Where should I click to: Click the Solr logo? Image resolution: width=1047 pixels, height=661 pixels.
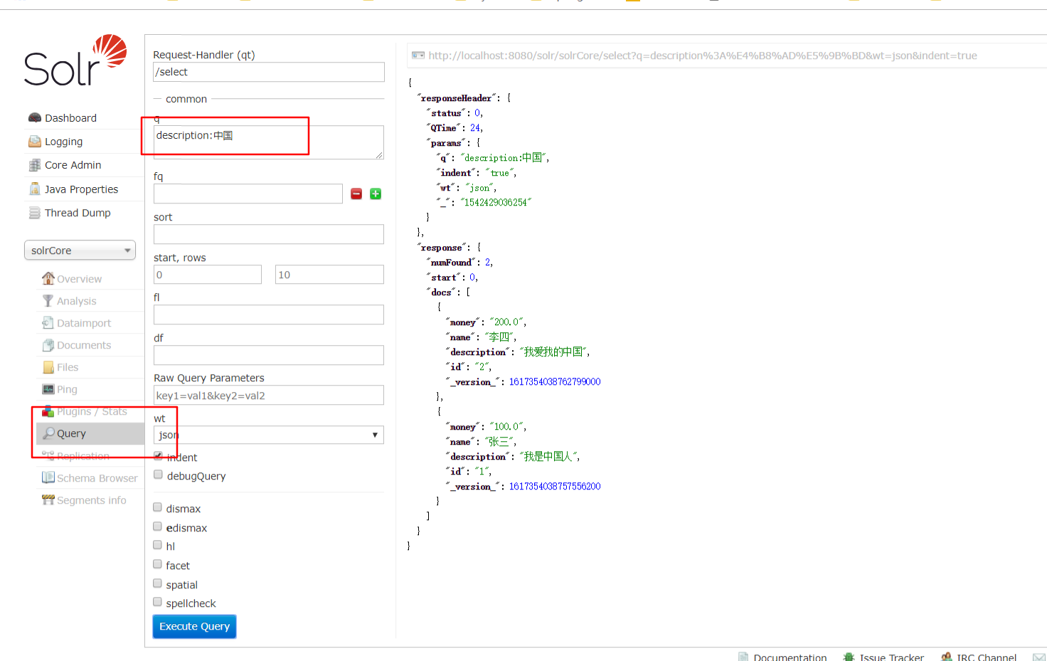(x=75, y=60)
